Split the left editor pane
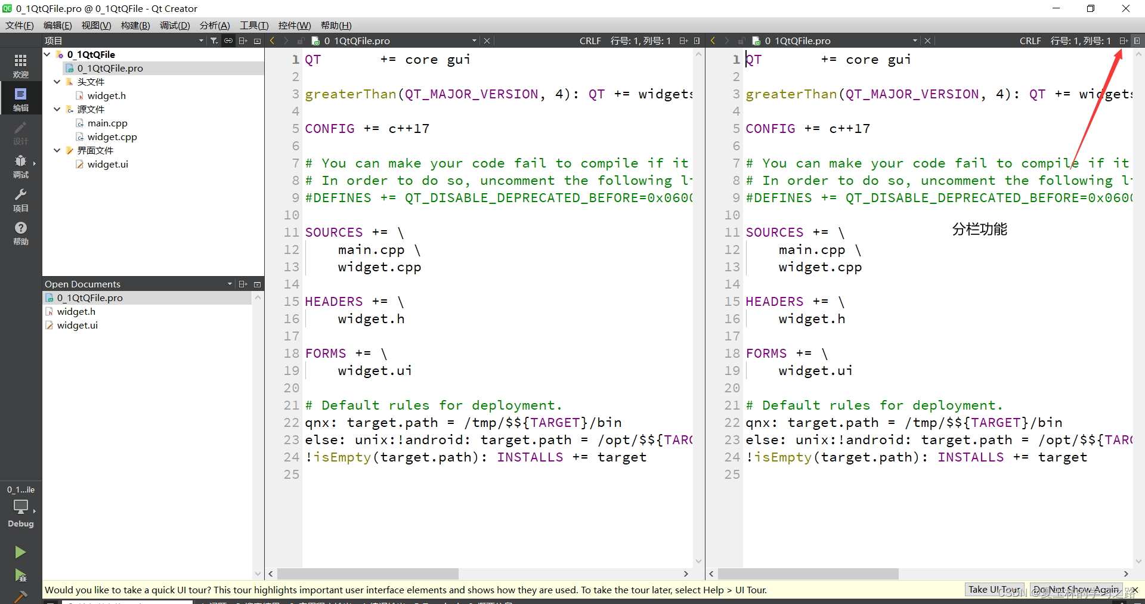Image resolution: width=1145 pixels, height=604 pixels. click(683, 41)
